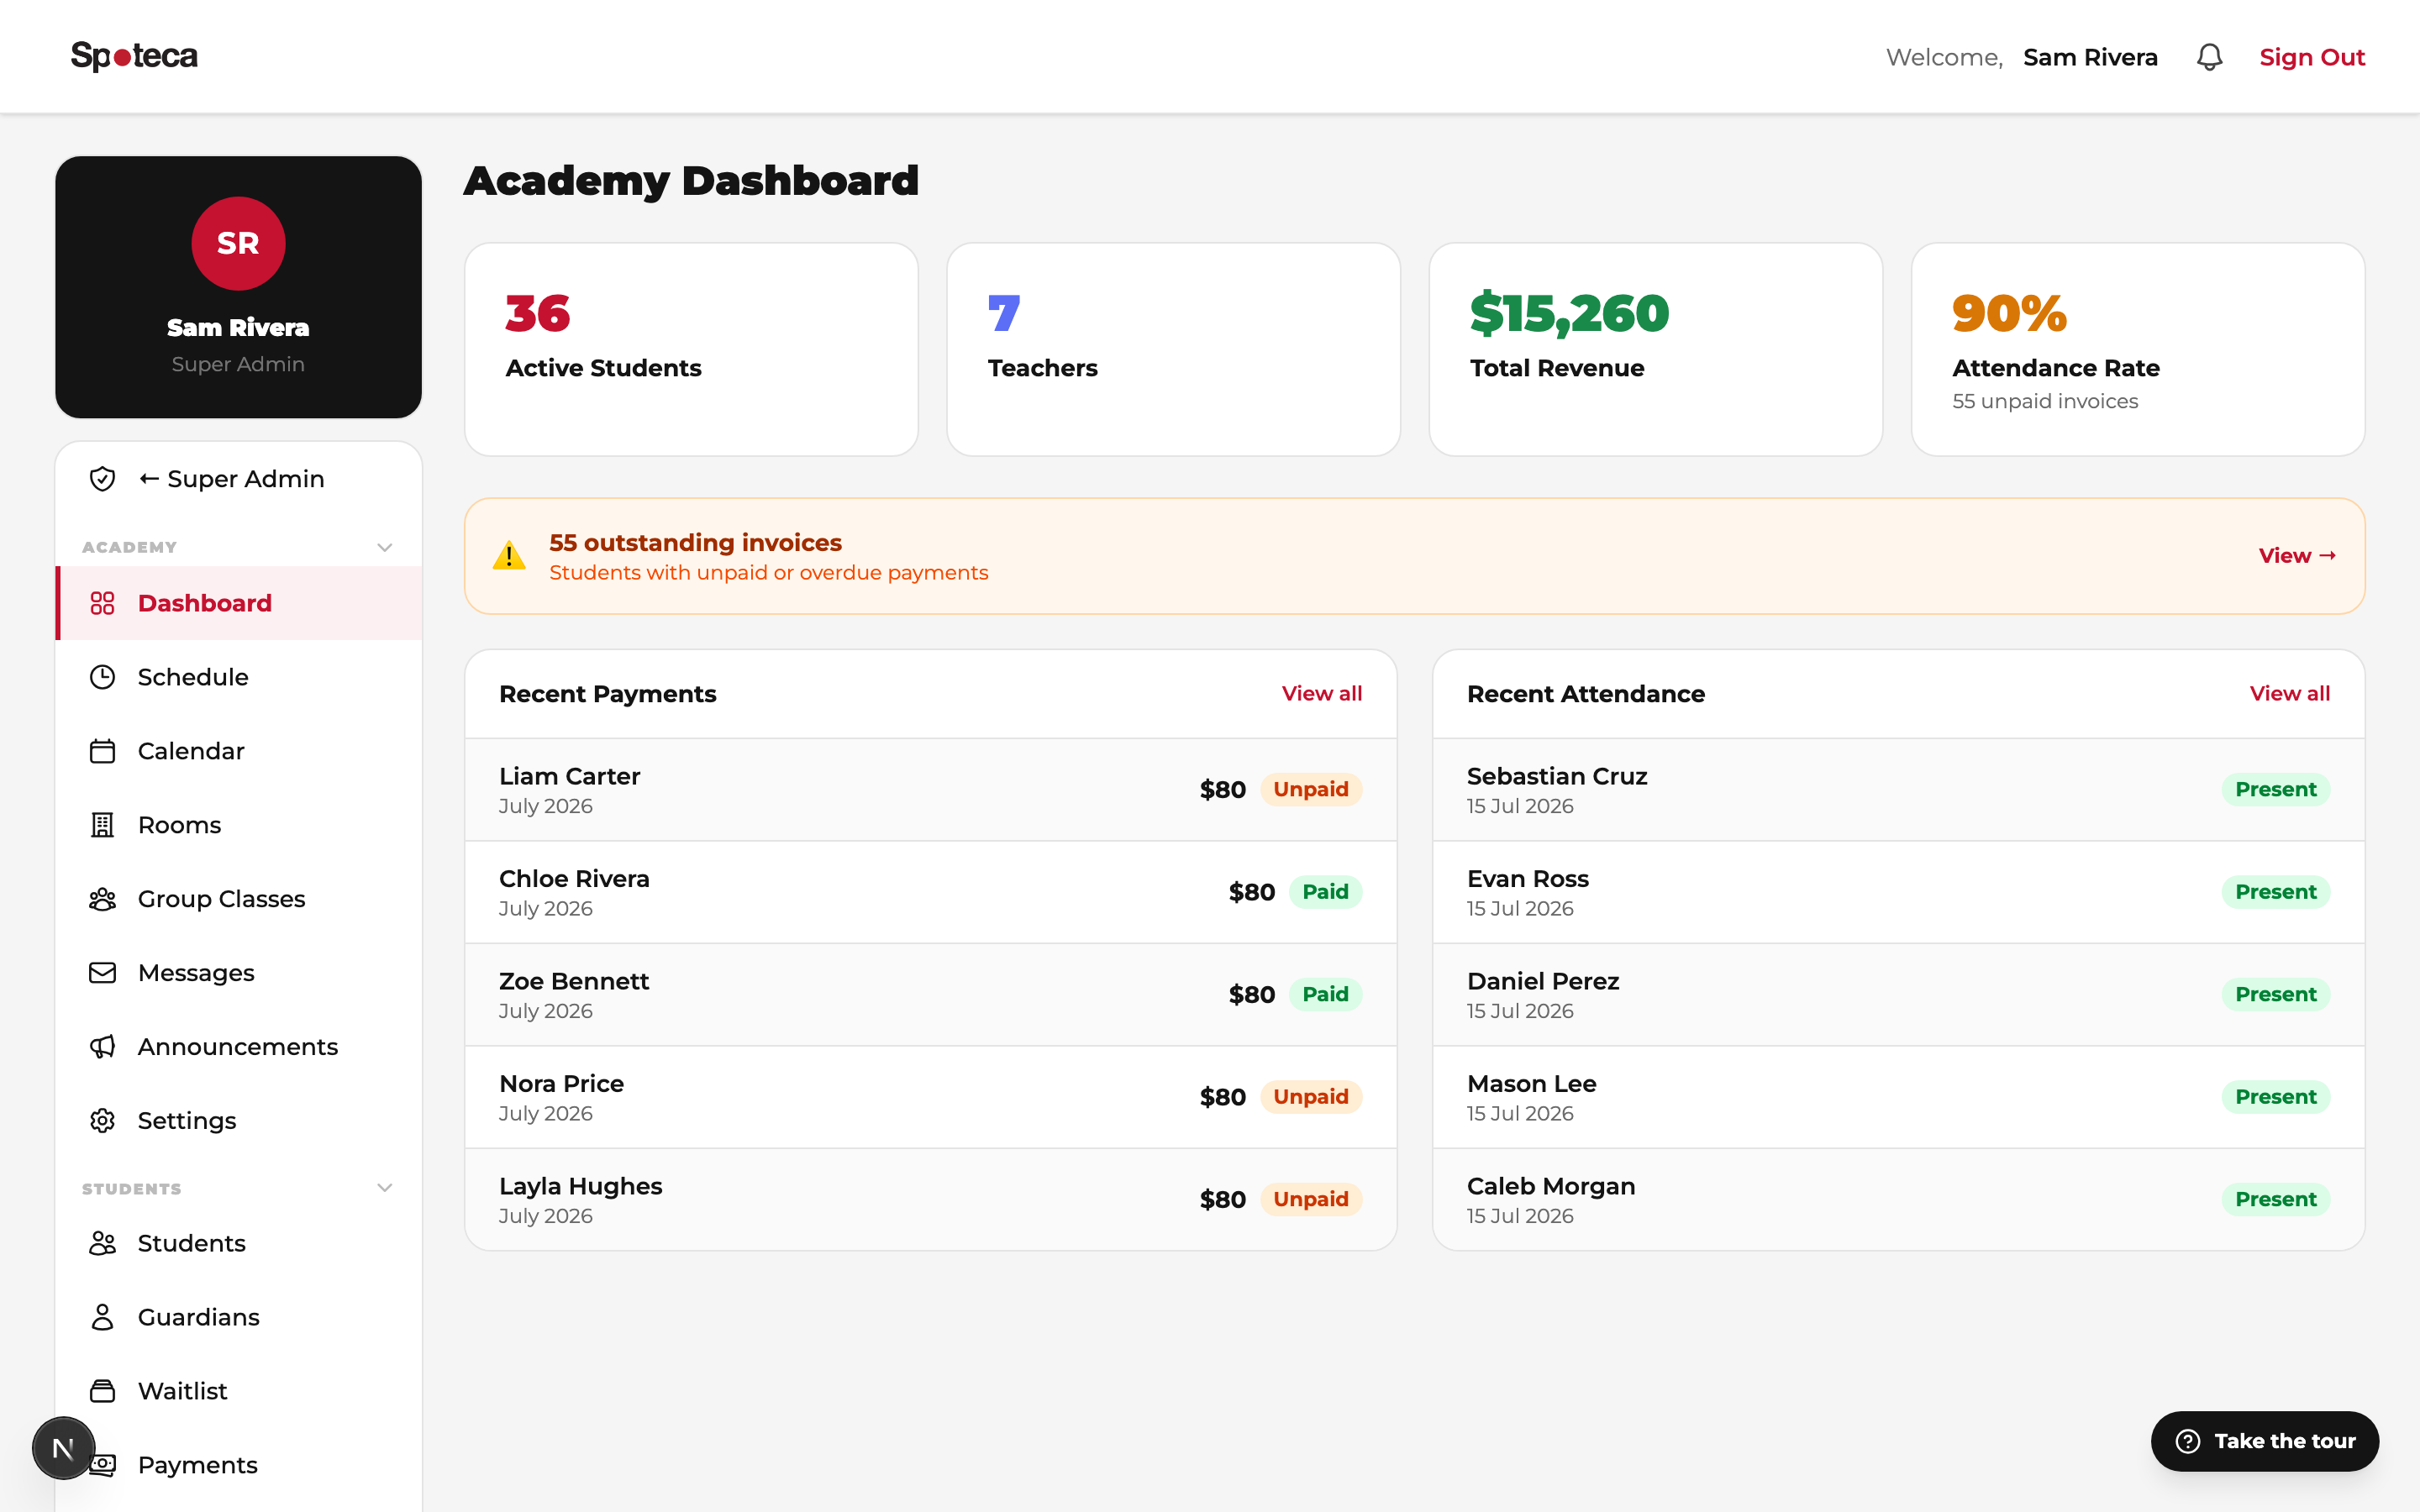Open the Schedule page

pyautogui.click(x=238, y=677)
